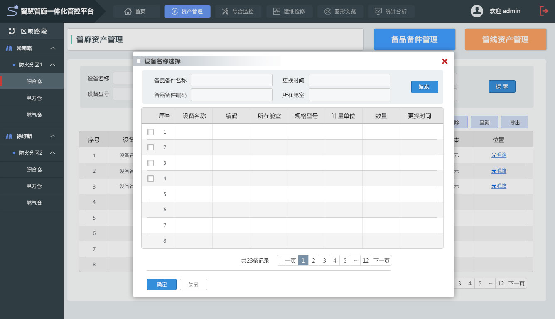Click the red logout icon
Screen dimensions: 555x319
pyautogui.click(x=544, y=11)
